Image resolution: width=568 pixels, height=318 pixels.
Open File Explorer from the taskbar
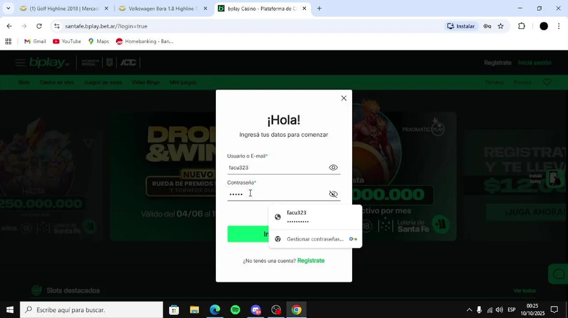pyautogui.click(x=194, y=310)
